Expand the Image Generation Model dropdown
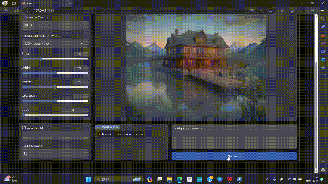This screenshot has width=328, height=184. 55,44
